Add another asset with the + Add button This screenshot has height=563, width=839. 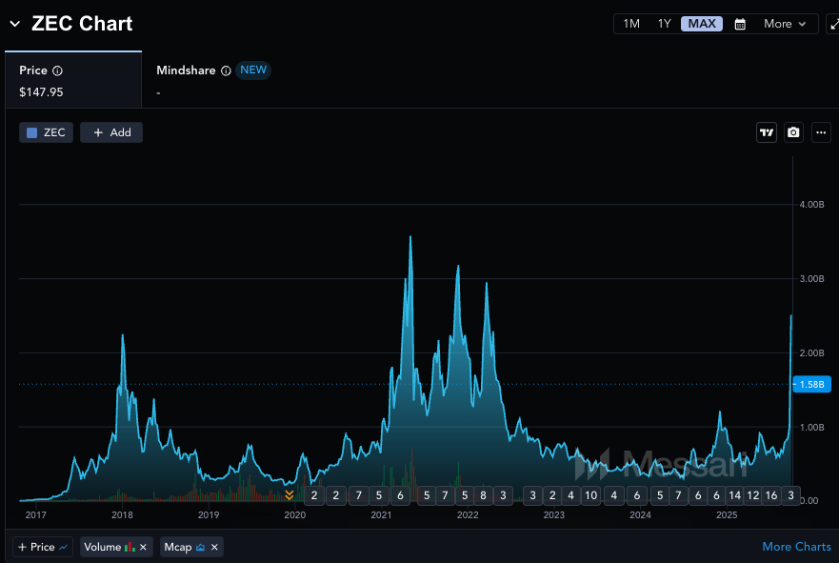111,132
